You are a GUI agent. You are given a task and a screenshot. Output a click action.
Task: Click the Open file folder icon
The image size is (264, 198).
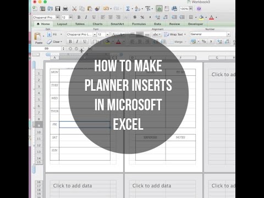tap(50, 8)
